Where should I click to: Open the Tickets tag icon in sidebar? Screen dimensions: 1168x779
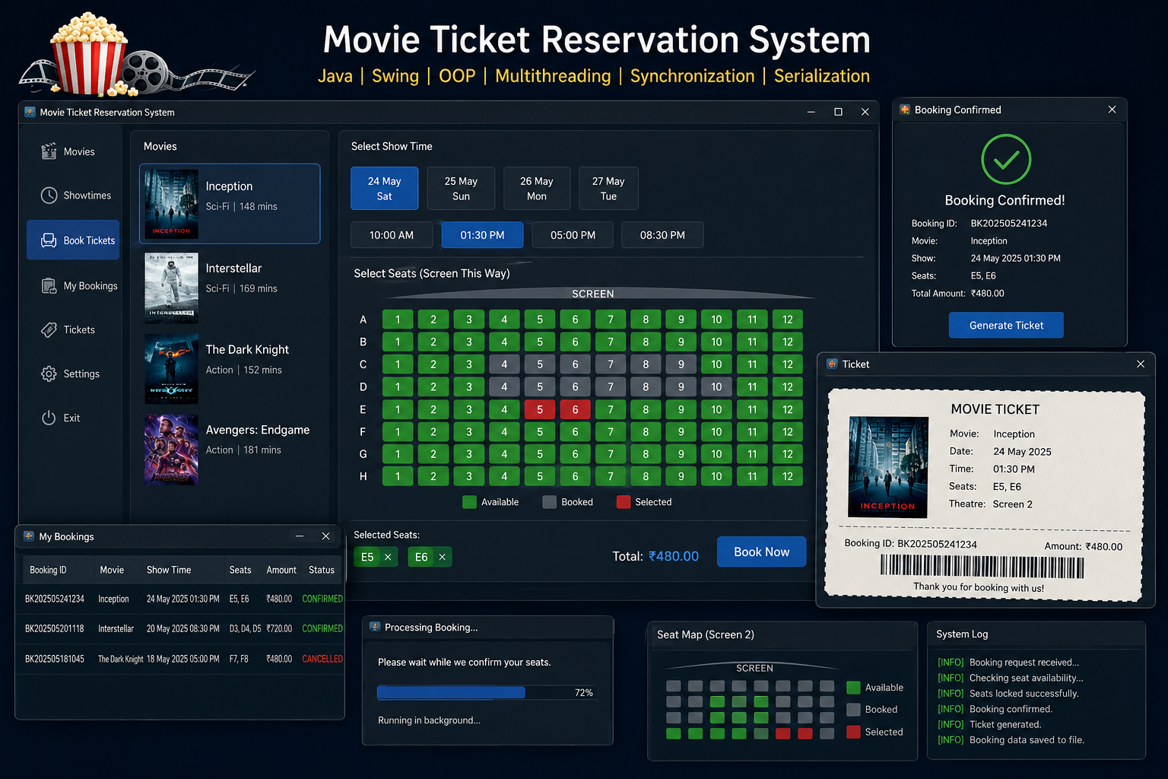pos(49,330)
